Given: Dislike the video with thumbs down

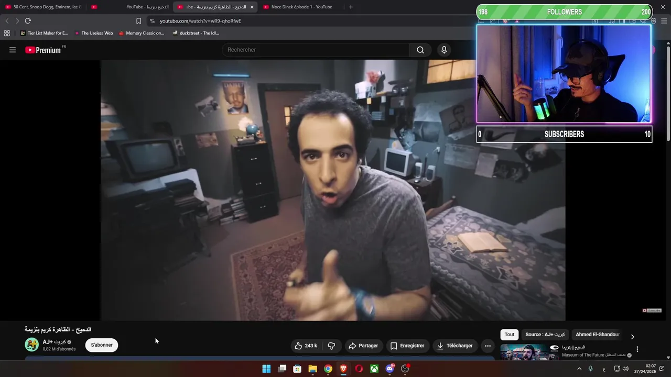Looking at the screenshot, I should [331, 346].
